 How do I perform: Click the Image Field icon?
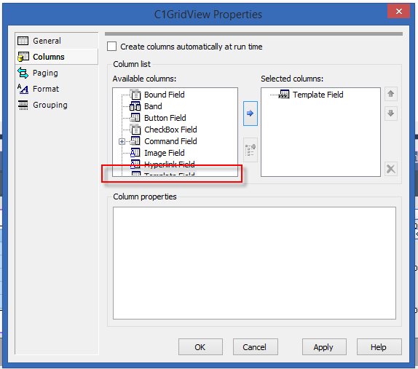point(135,153)
